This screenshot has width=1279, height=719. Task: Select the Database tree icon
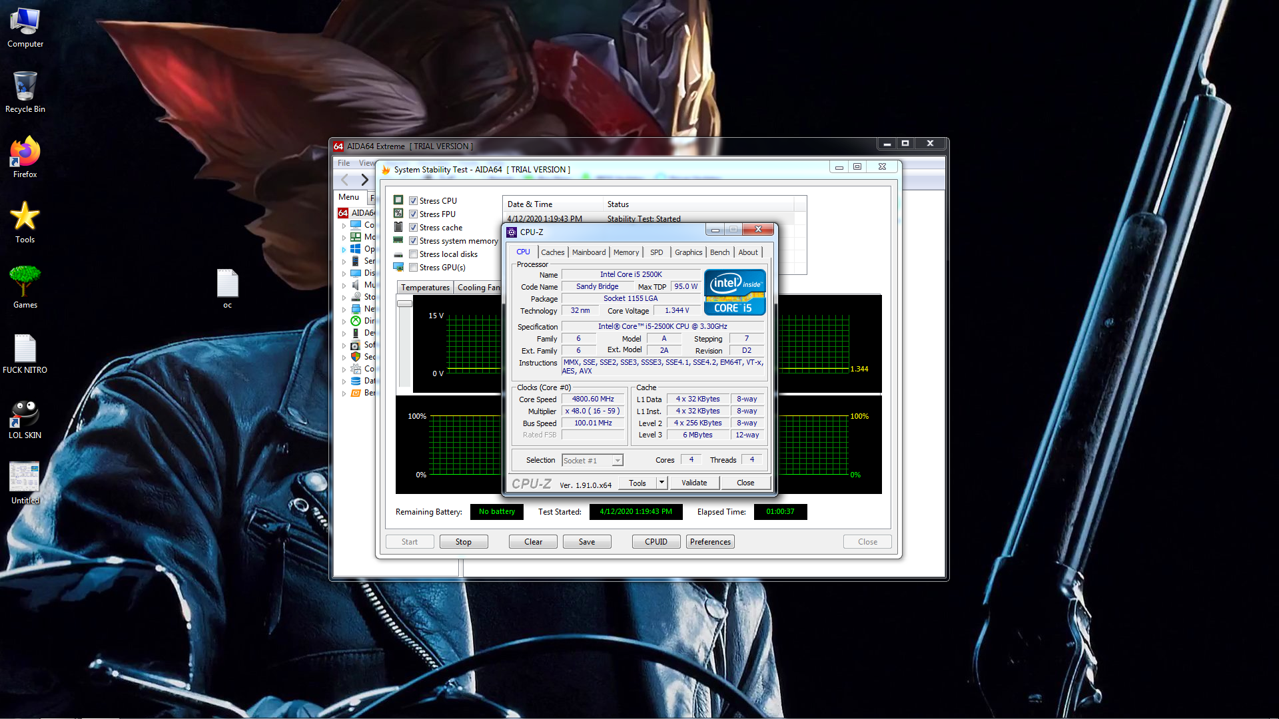[356, 381]
